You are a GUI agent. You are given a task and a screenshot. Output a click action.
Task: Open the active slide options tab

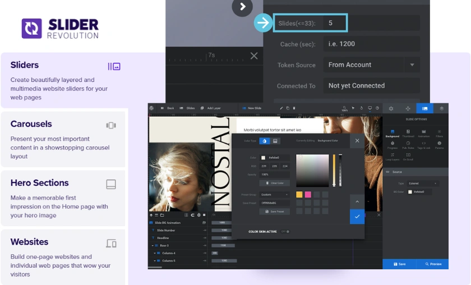pos(425,108)
